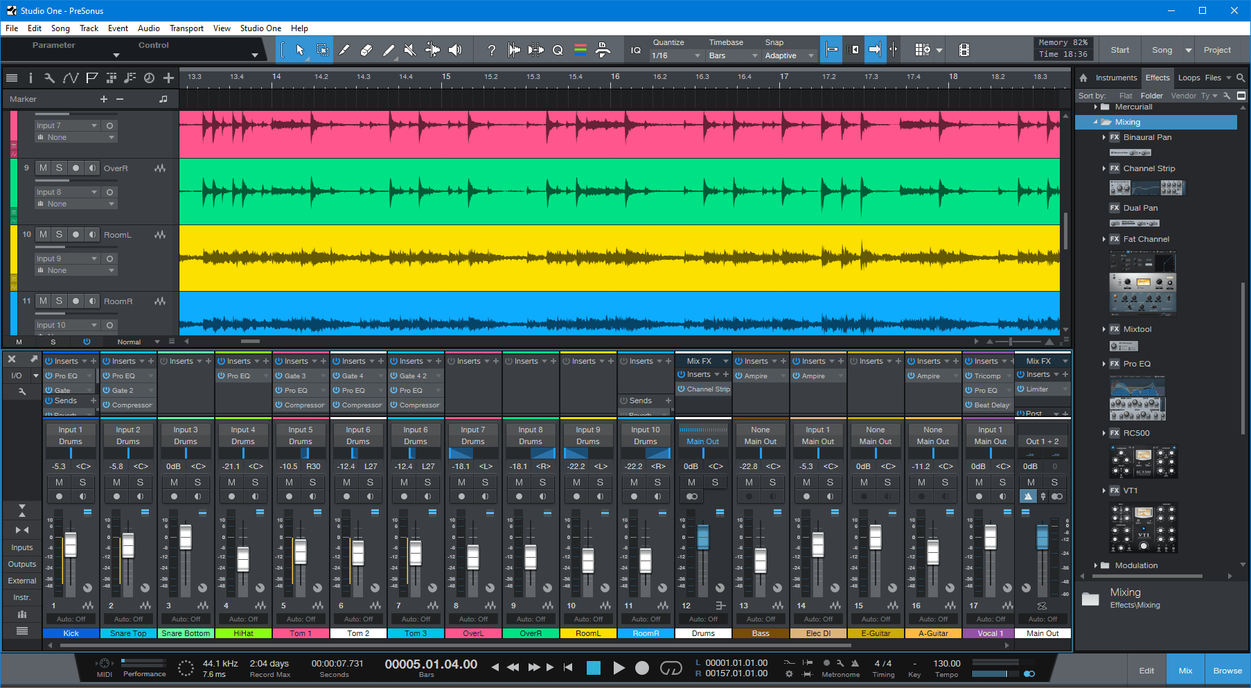This screenshot has height=688, width=1251.
Task: Click the metronome icon in transport
Action: [x=855, y=663]
